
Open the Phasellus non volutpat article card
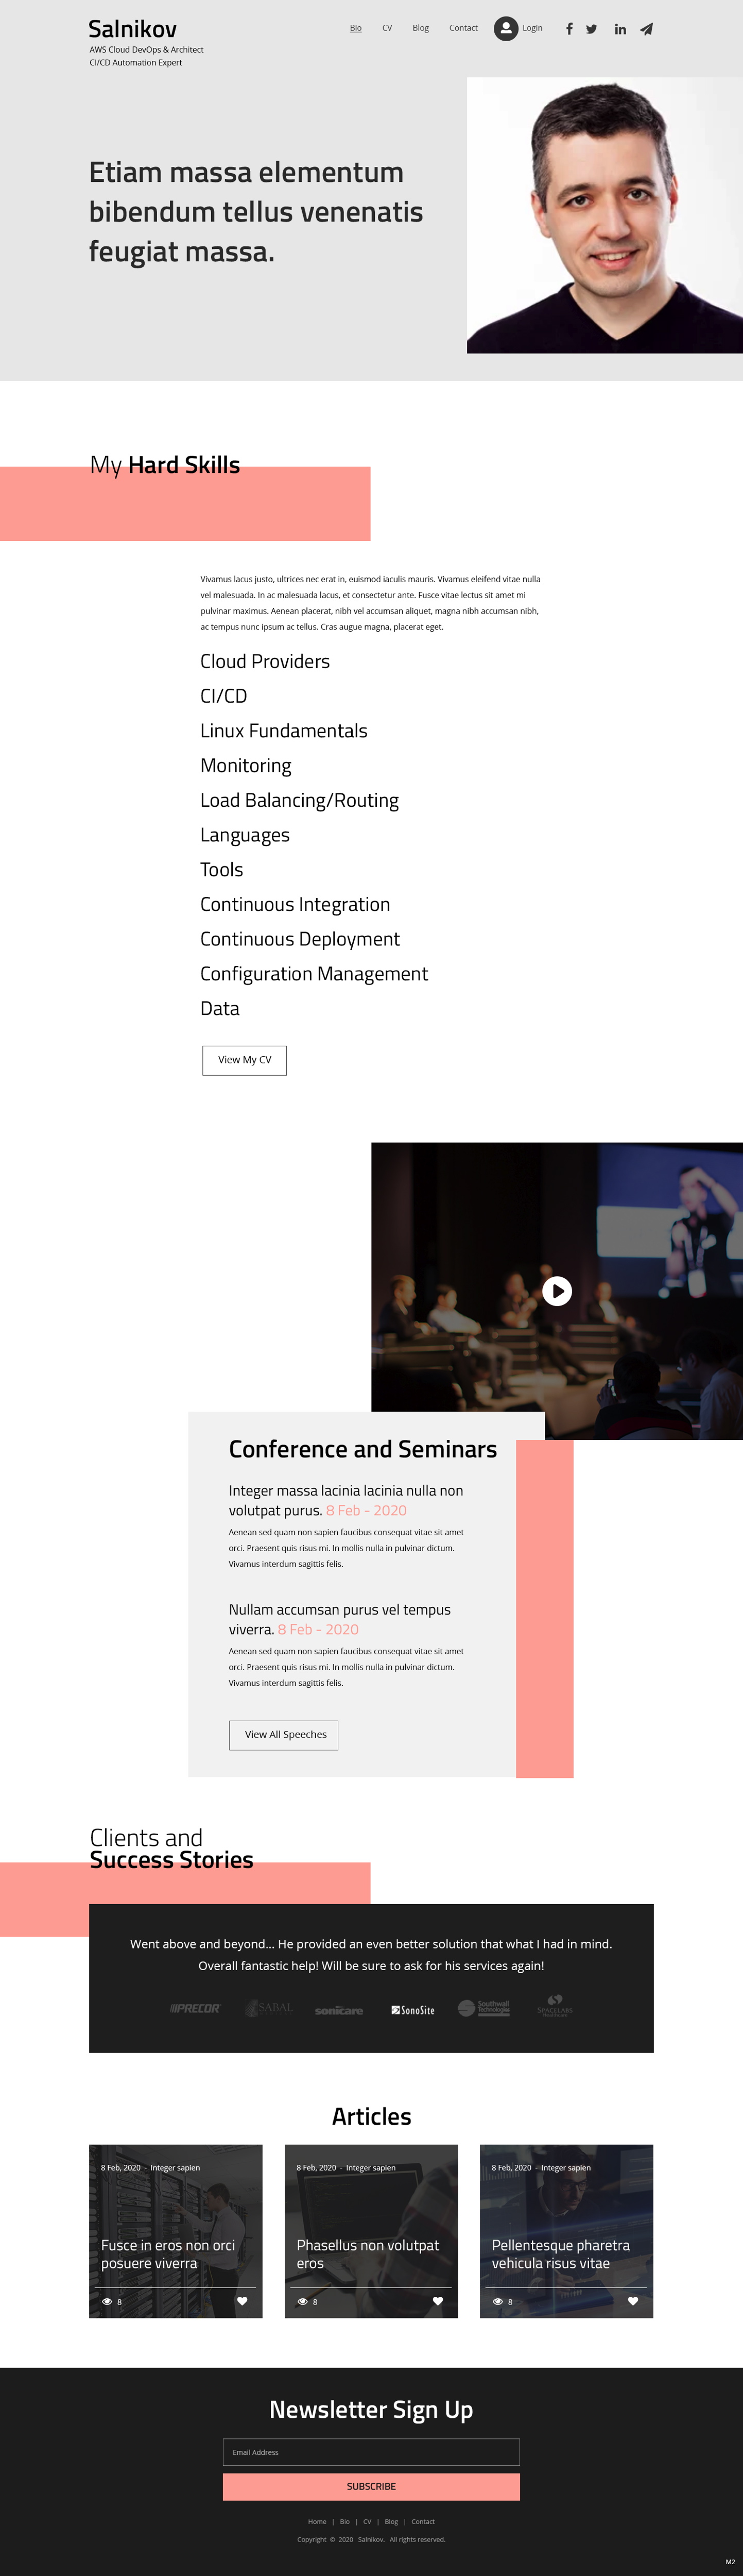point(371,2231)
